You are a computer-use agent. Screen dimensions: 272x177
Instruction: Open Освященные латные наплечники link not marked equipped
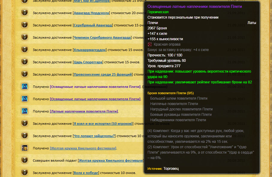point(95,99)
